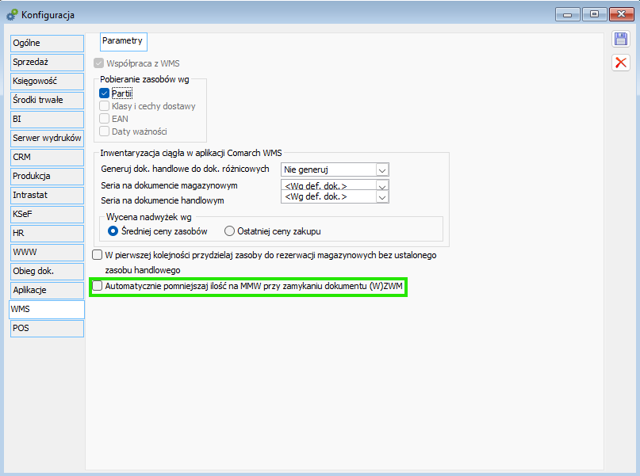Save configuration with the floppy disk icon
This screenshot has width=640, height=476.
click(x=620, y=39)
